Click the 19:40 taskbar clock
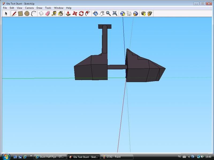The width and height of the screenshot is (214, 160). pyautogui.click(x=208, y=157)
